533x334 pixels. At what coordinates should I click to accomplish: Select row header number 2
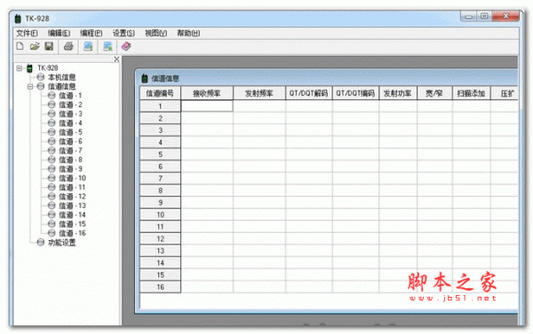click(160, 119)
